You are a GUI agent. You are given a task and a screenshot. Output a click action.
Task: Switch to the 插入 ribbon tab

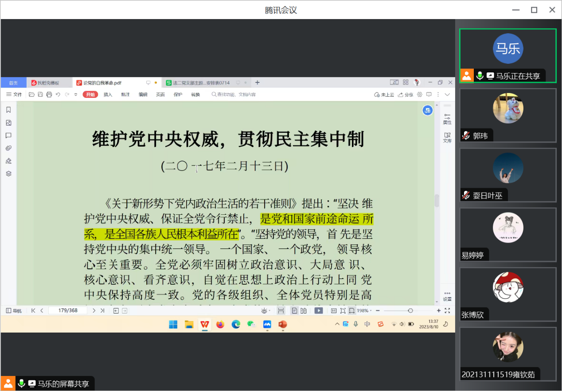coord(108,94)
